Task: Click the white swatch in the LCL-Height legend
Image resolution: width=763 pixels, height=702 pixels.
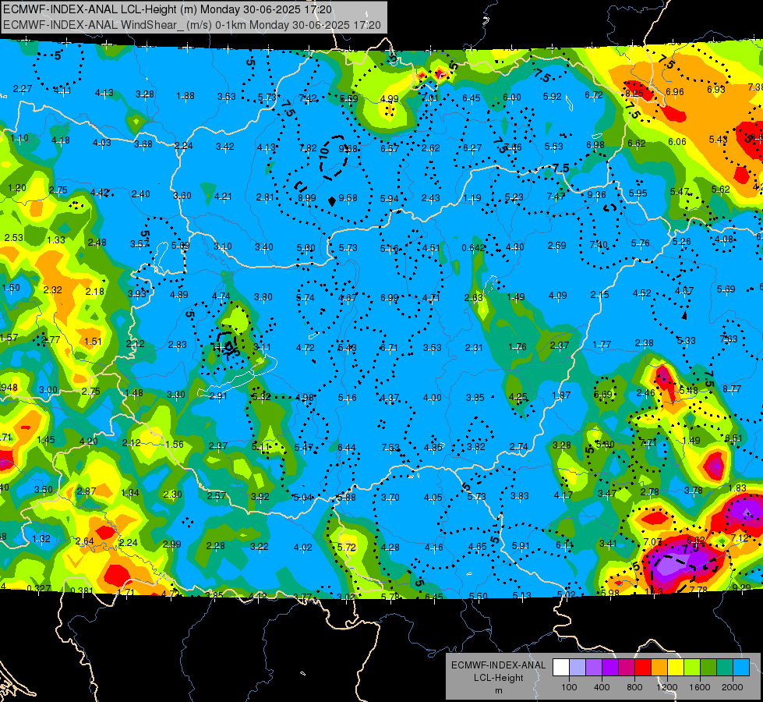Action: pos(561,668)
